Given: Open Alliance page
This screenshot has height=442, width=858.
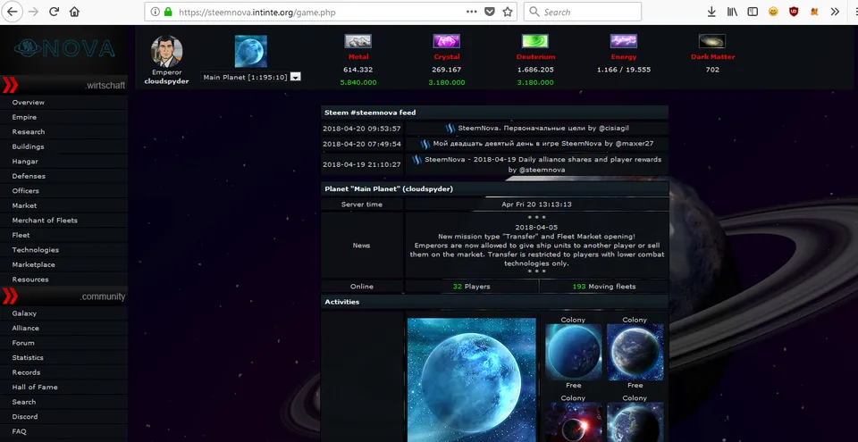Looking at the screenshot, I should [26, 329].
